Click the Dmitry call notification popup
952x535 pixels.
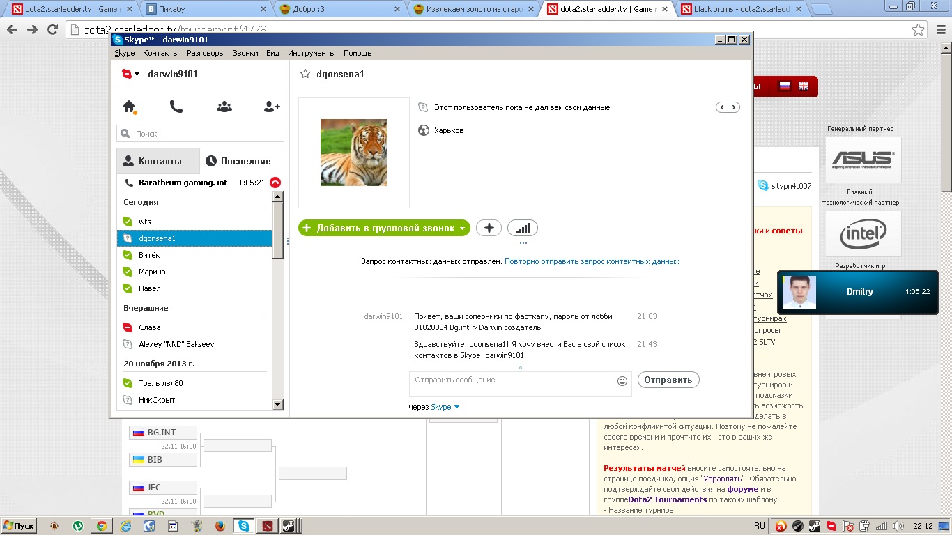pos(858,292)
